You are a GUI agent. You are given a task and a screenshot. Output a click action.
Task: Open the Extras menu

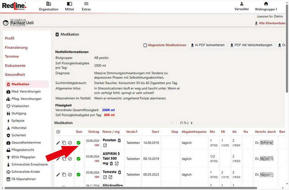coord(86,6)
